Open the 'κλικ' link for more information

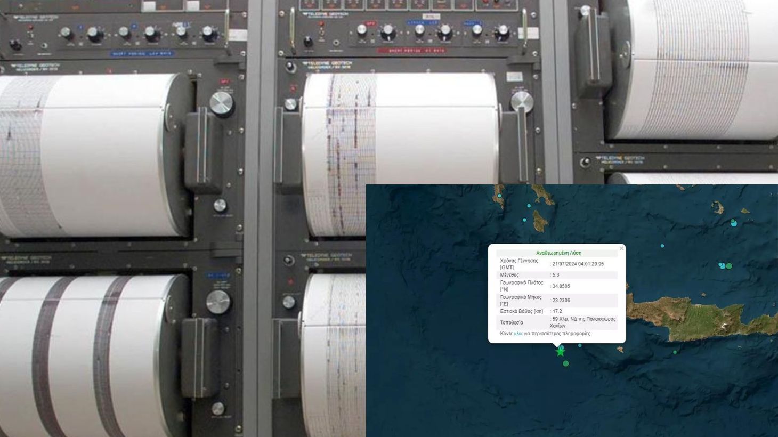[518, 334]
